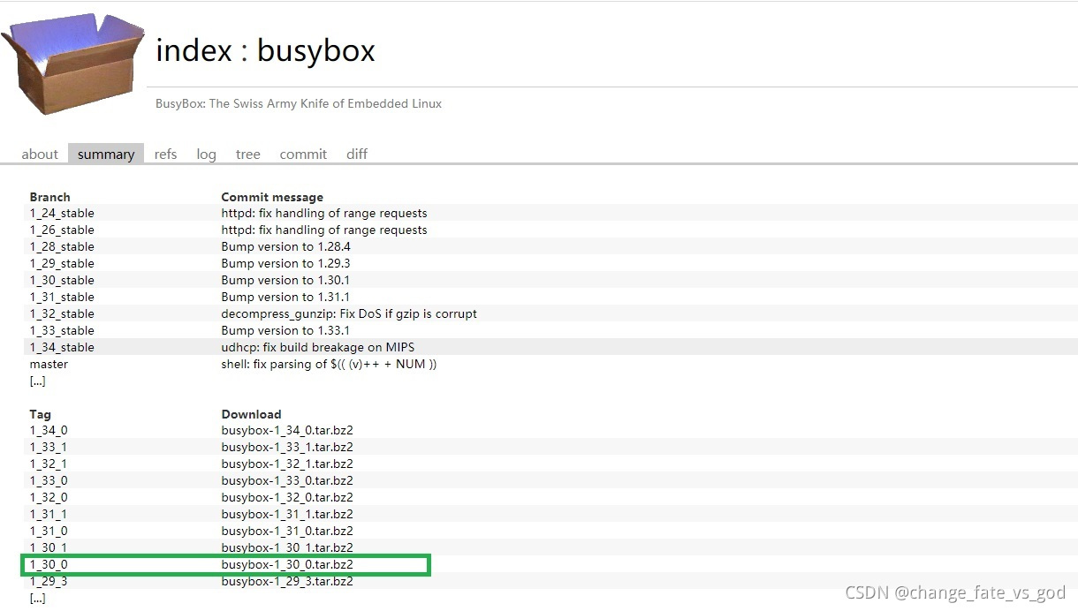Open commit Bump version to 1.31.1
Viewport: 1078px width, 611px height.
285,297
